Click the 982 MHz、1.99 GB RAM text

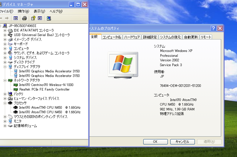point(177,109)
